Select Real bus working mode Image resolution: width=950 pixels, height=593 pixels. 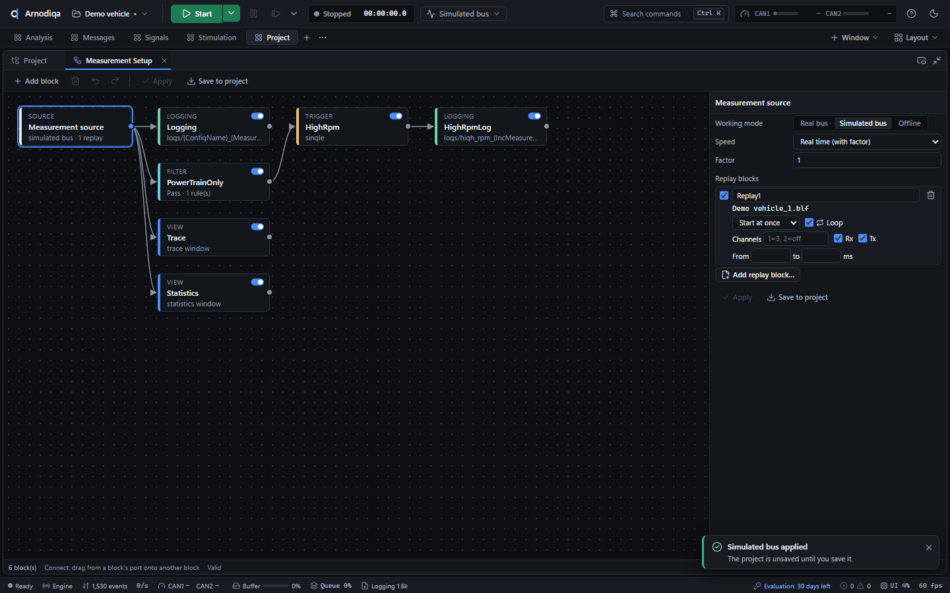[814, 123]
